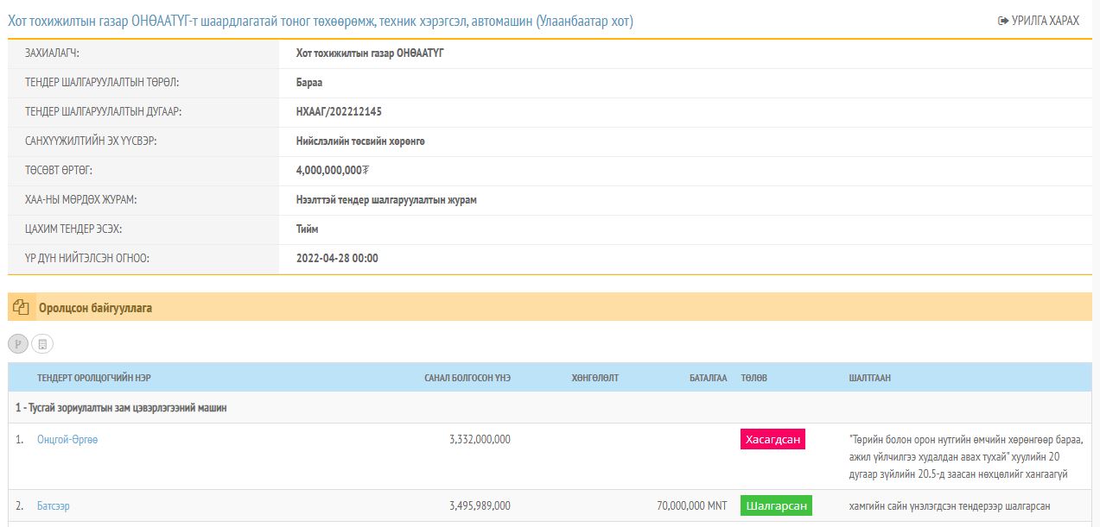Image resolution: width=1100 pixels, height=527 pixels.
Task: Click the documents icon beside Оролцсон байгууллага
Action: pos(22,307)
